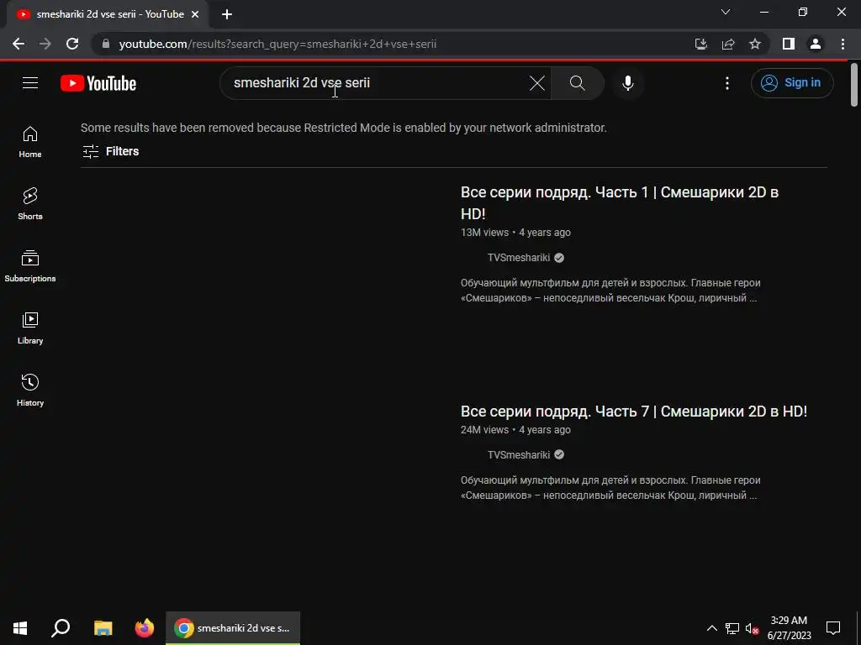Image resolution: width=861 pixels, height=645 pixels.
Task: Close the YouTube tab
Action: coord(195,14)
